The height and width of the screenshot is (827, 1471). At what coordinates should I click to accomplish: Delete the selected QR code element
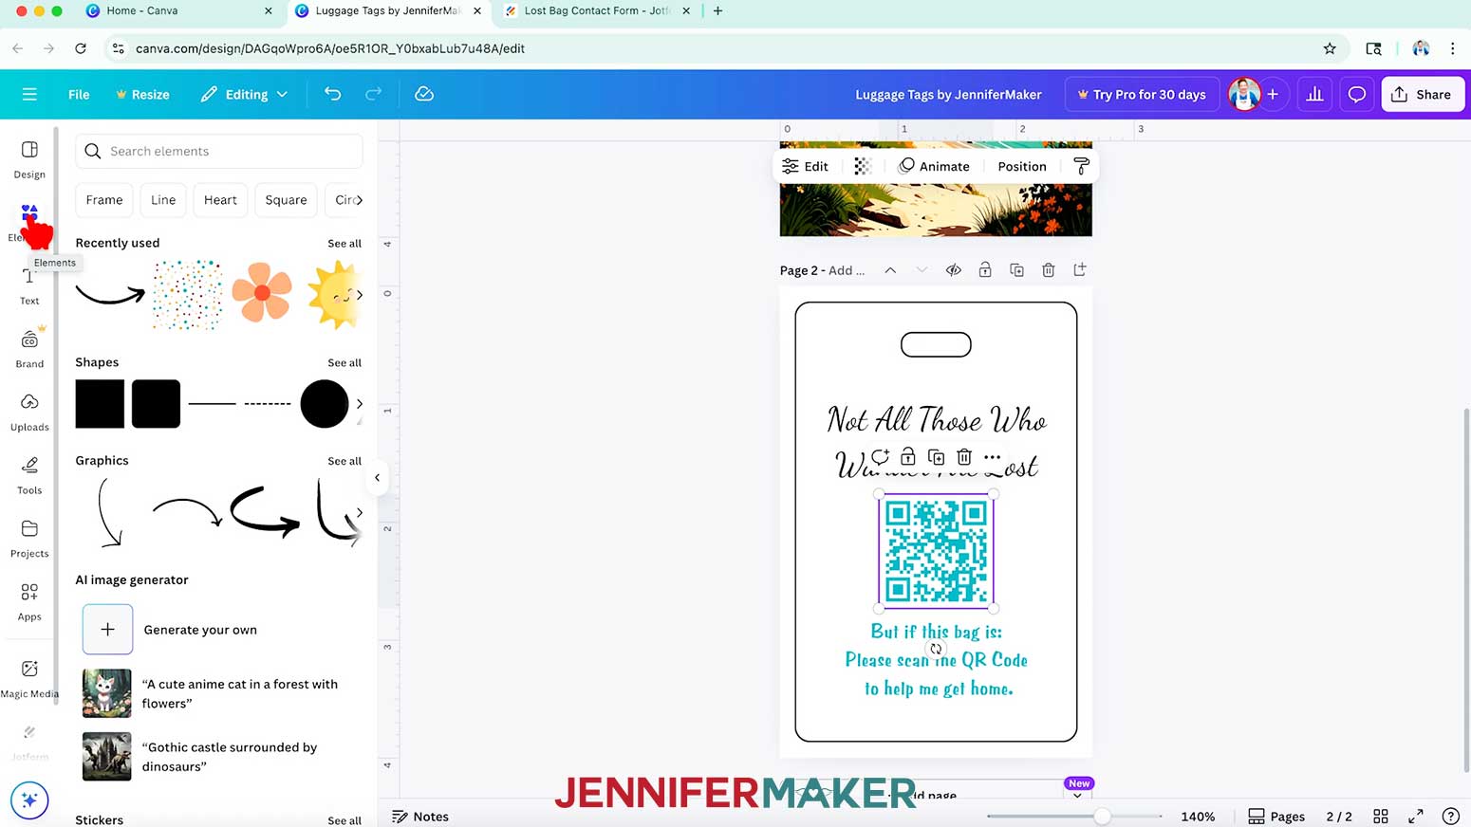[x=964, y=457]
